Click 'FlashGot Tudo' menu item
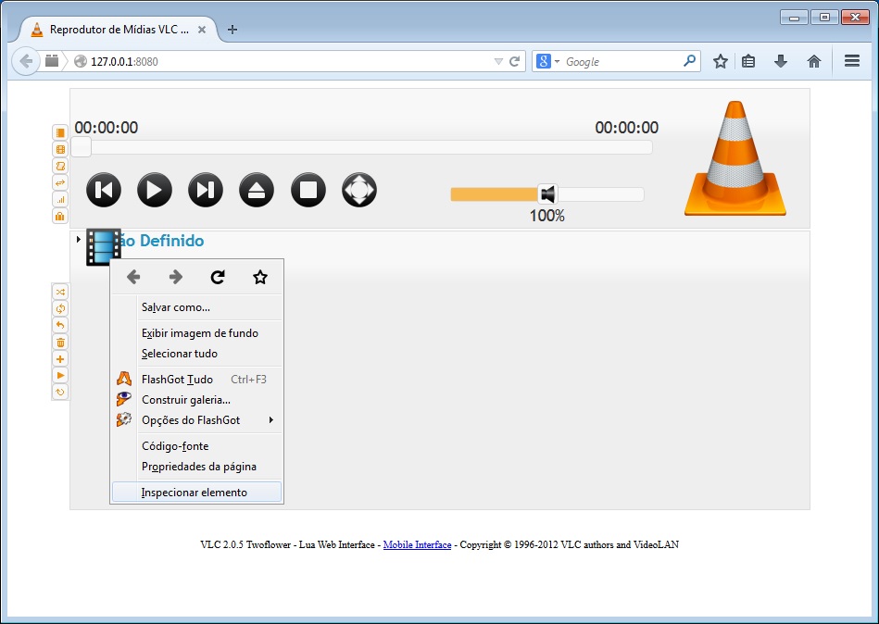This screenshot has width=879, height=624. (x=196, y=380)
